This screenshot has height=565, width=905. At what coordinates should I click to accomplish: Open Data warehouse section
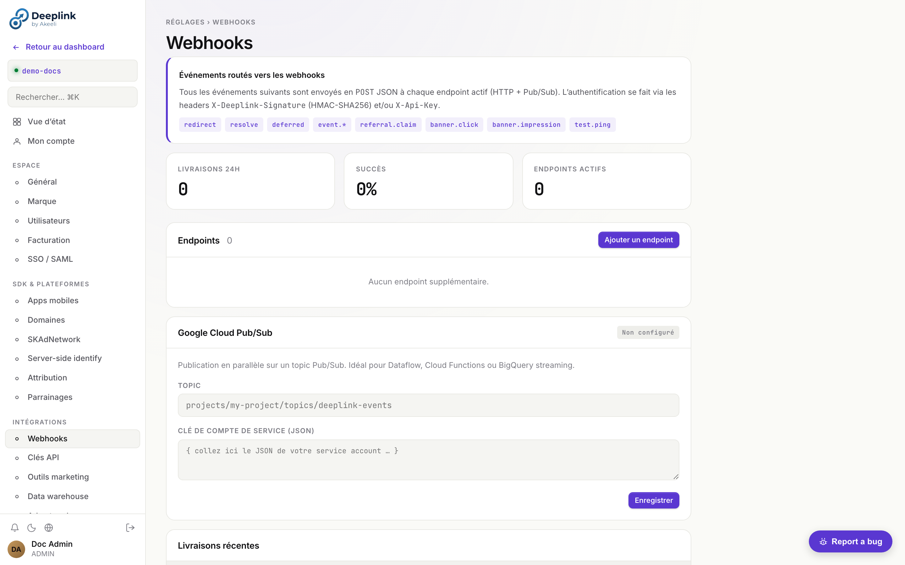pos(73,497)
